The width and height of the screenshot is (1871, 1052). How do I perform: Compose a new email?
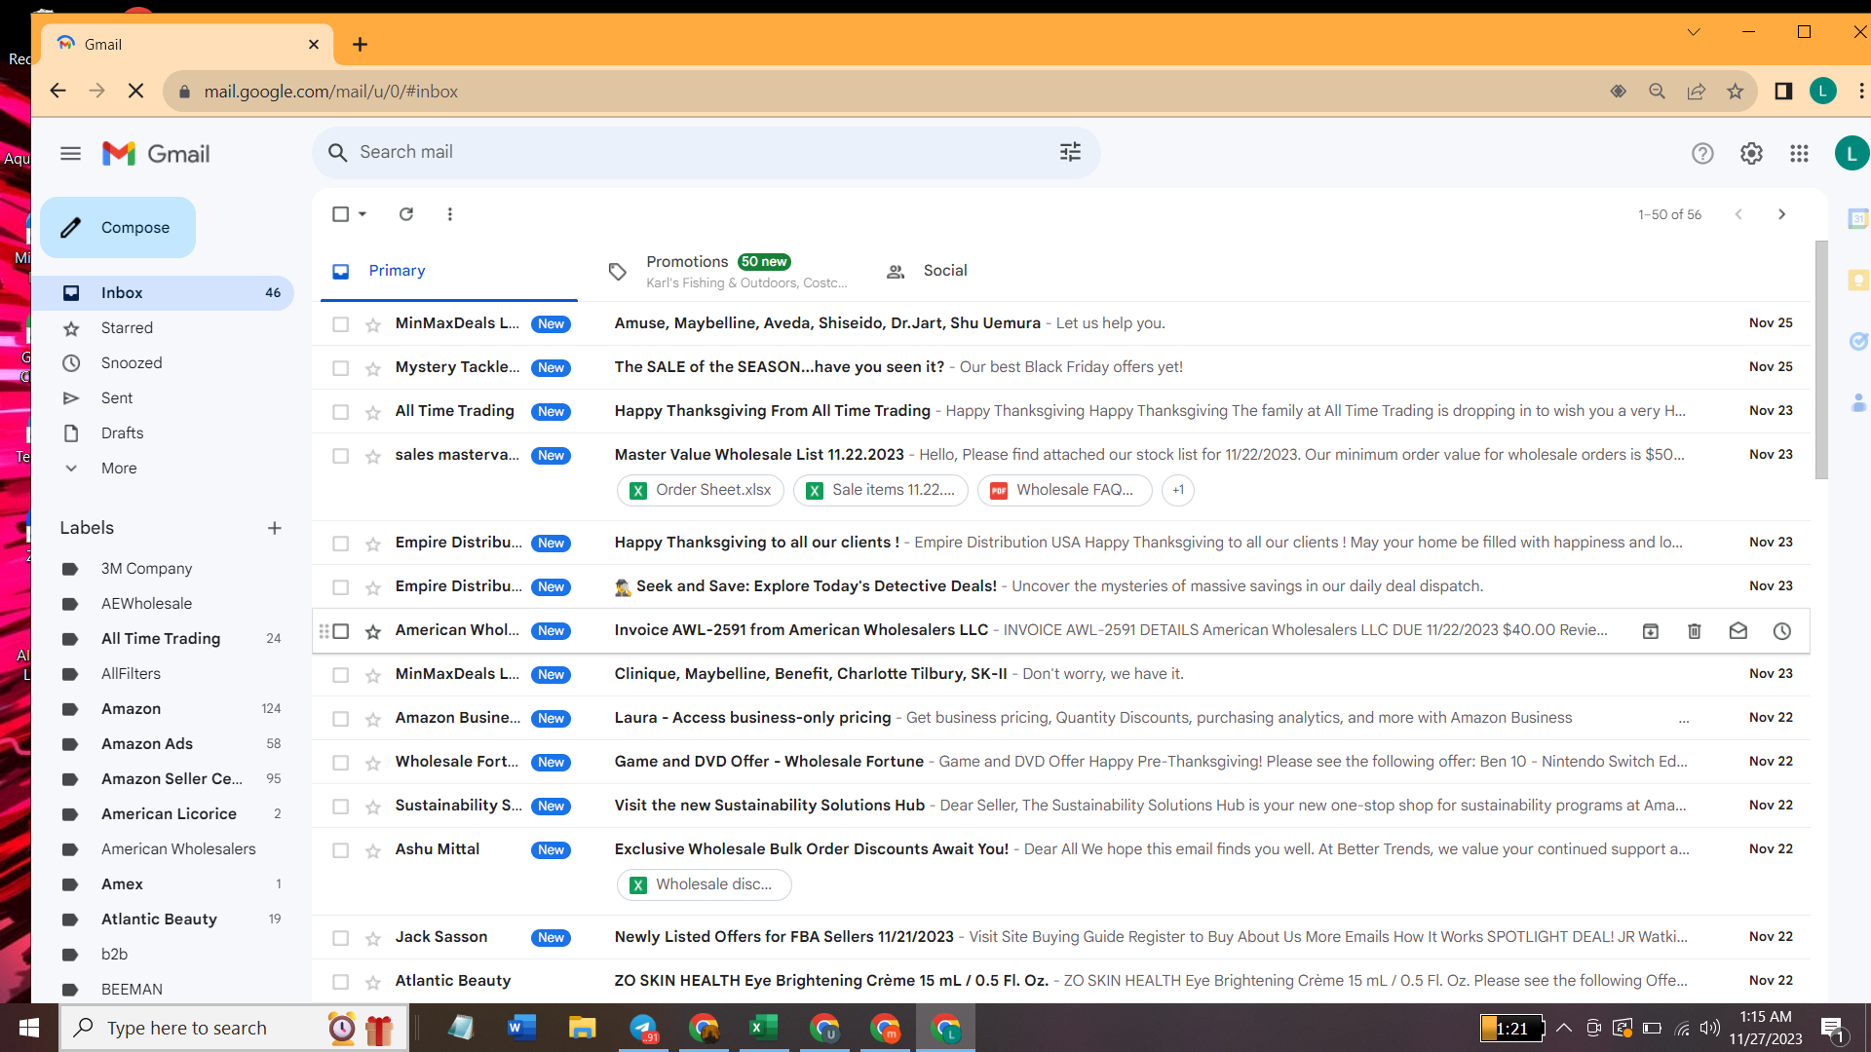[118, 228]
